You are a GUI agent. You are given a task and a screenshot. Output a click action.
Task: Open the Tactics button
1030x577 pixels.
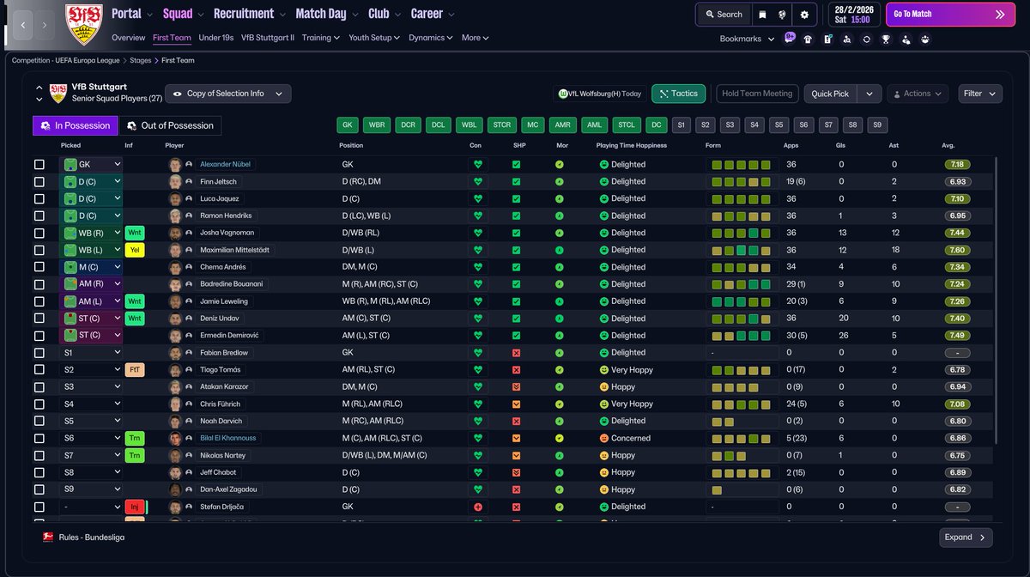(678, 94)
